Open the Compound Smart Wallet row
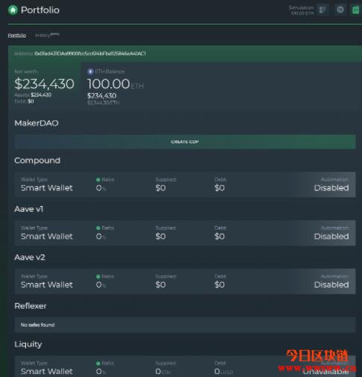The height and width of the screenshot is (377, 362). tap(185, 184)
